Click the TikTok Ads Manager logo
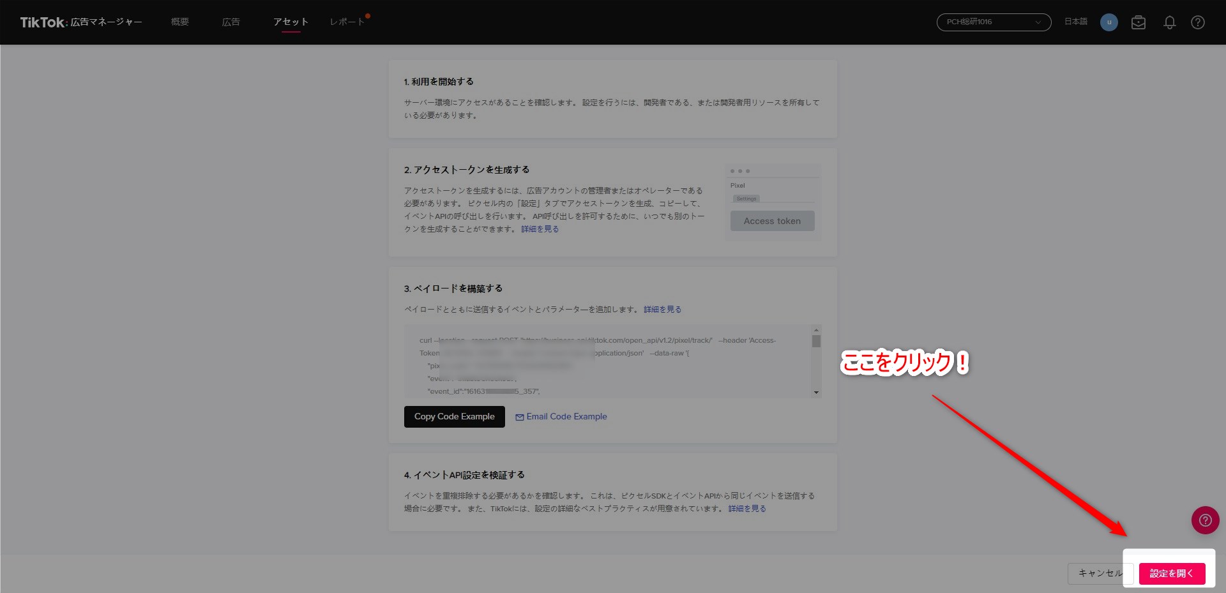The image size is (1226, 593). point(80,22)
